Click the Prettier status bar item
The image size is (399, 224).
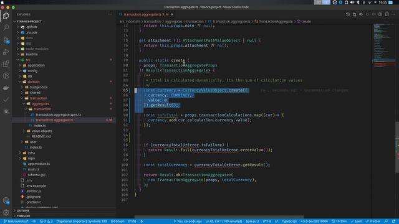(373, 222)
